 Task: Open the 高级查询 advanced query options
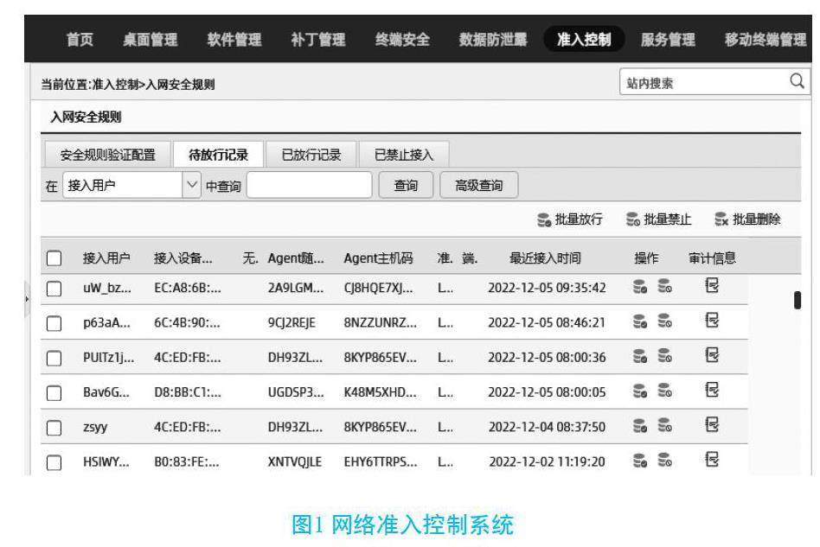tap(478, 185)
